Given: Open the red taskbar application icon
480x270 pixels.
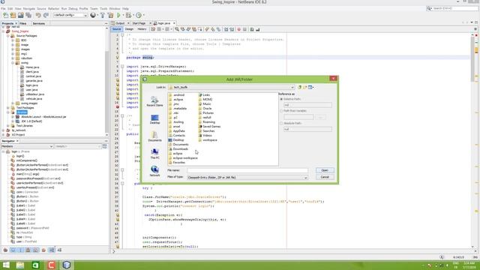Looking at the screenshot, I should [51, 265].
